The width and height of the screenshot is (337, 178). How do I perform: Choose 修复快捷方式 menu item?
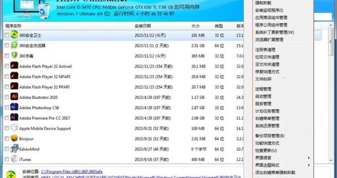tap(267, 72)
